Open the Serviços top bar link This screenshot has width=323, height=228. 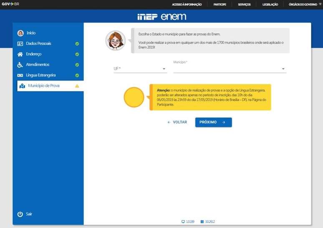point(244,4)
